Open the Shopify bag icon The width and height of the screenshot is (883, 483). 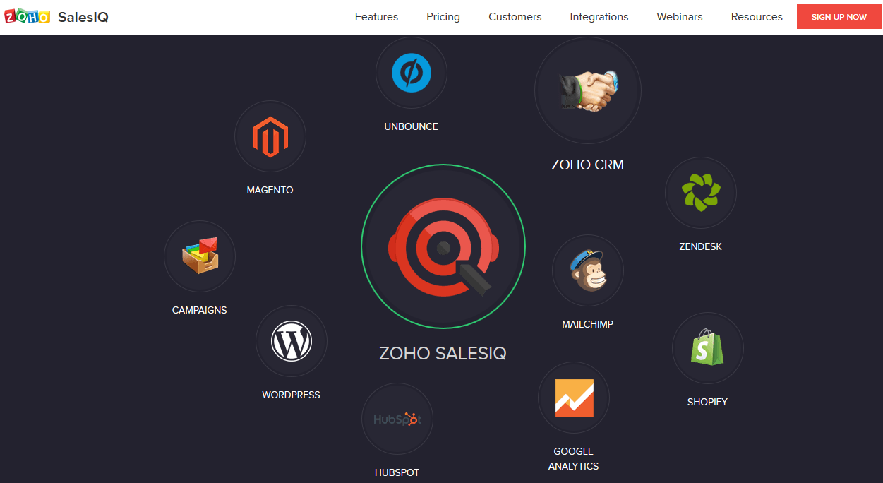coord(708,348)
